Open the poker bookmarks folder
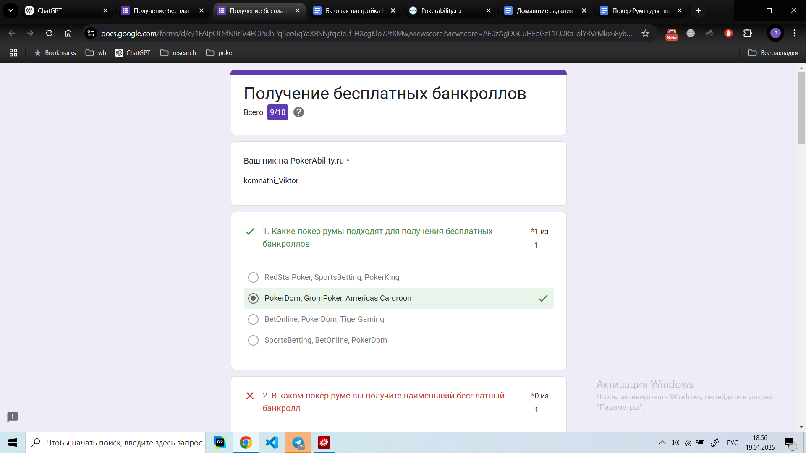Screen dimensions: 806x453 pyautogui.click(x=220, y=52)
